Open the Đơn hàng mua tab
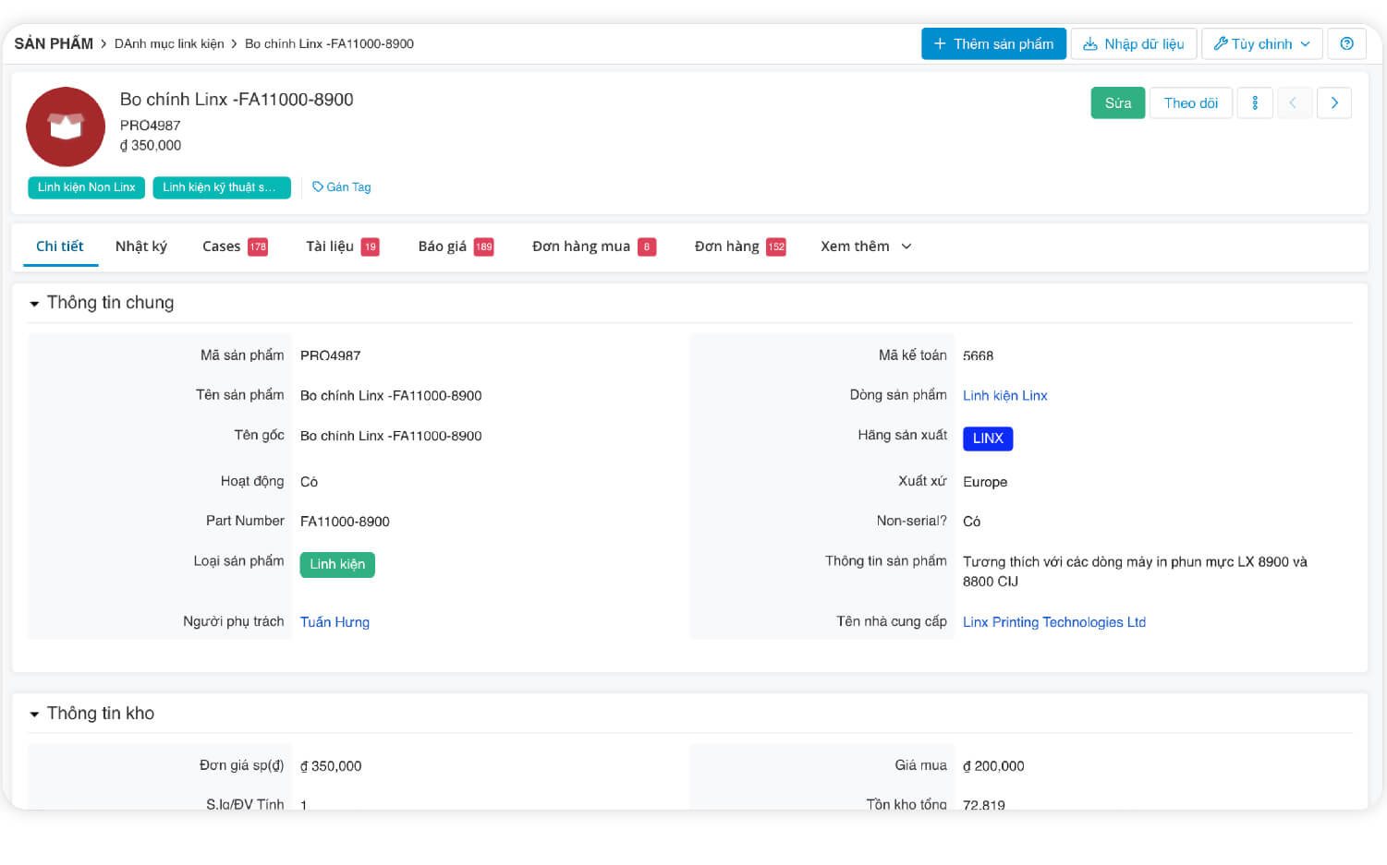The width and height of the screenshot is (1387, 865). click(594, 246)
